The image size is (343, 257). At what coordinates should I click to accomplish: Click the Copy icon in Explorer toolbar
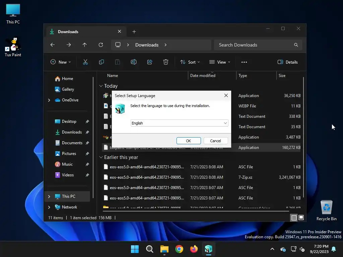point(101,62)
